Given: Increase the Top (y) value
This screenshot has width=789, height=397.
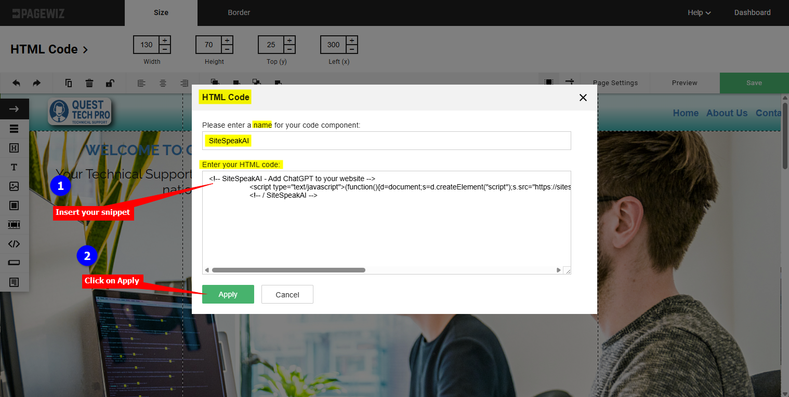Looking at the screenshot, I should [290, 40].
